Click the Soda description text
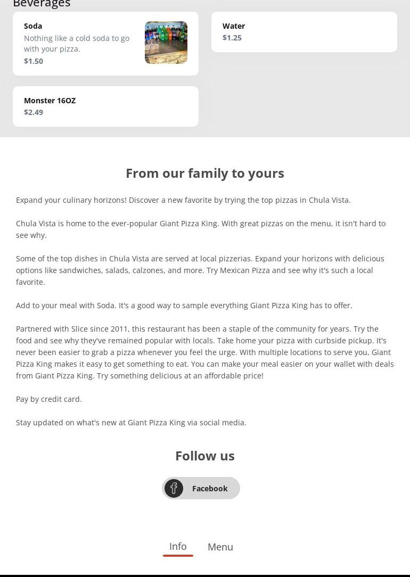Image resolution: width=410 pixels, height=577 pixels. coord(77,43)
